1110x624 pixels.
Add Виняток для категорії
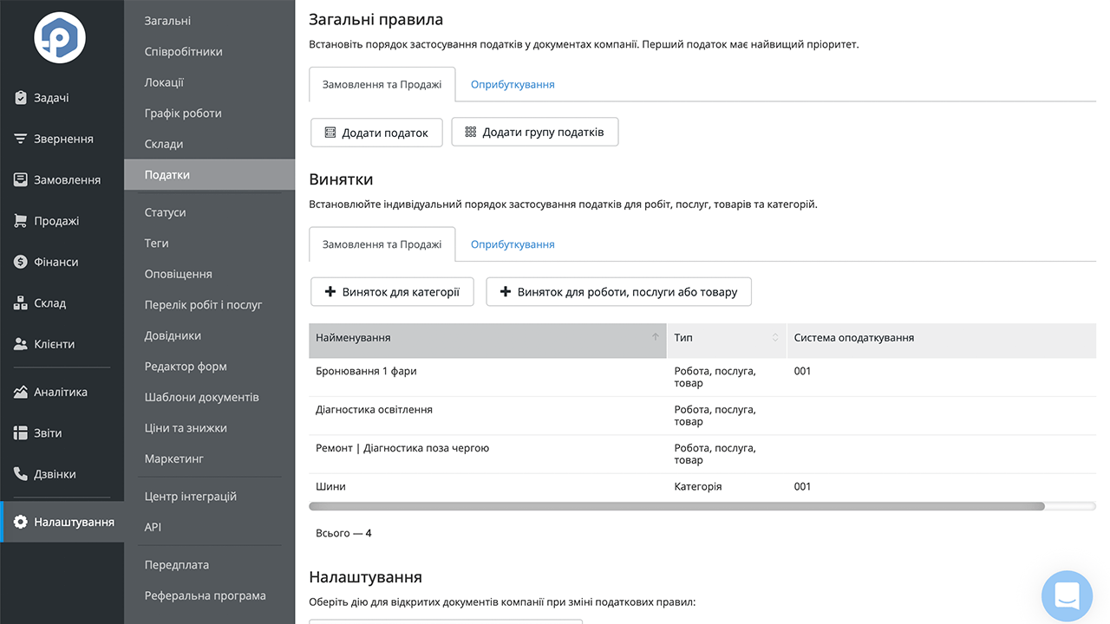click(392, 292)
